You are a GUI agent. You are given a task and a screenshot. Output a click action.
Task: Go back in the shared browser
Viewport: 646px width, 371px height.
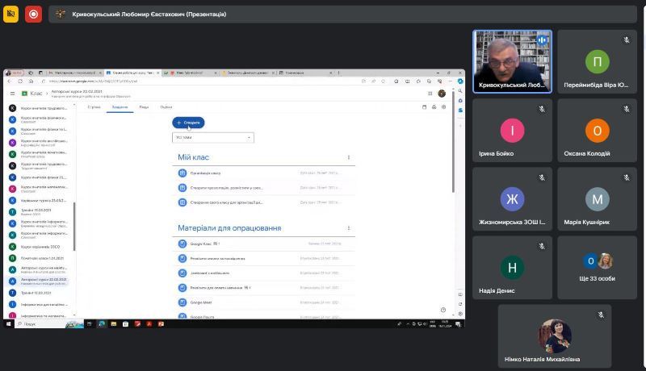pos(10,81)
